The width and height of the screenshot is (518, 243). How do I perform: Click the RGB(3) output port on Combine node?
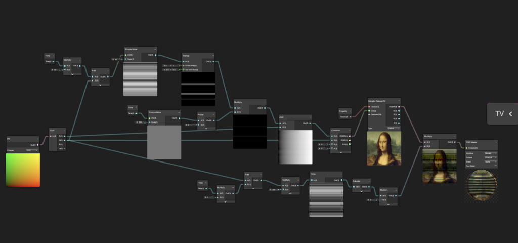click(350, 140)
